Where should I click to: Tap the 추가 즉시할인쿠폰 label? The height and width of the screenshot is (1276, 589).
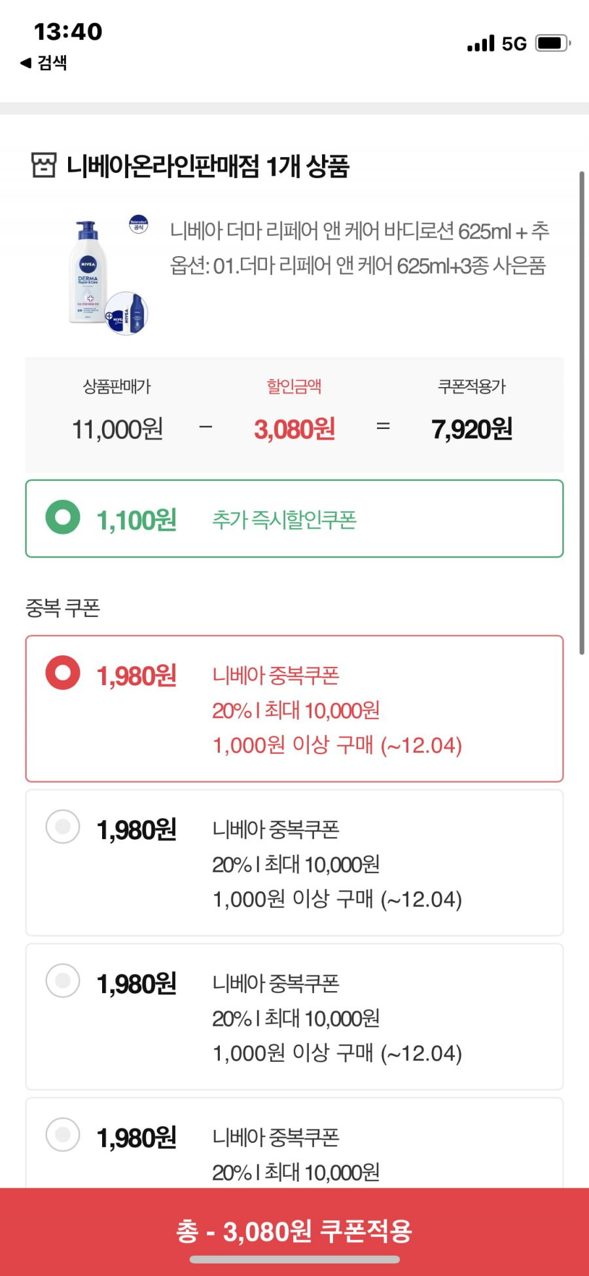pos(284,519)
